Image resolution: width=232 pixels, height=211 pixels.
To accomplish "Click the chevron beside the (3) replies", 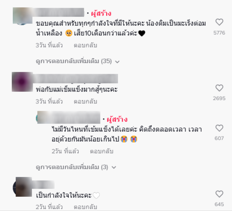I will [114, 168].
